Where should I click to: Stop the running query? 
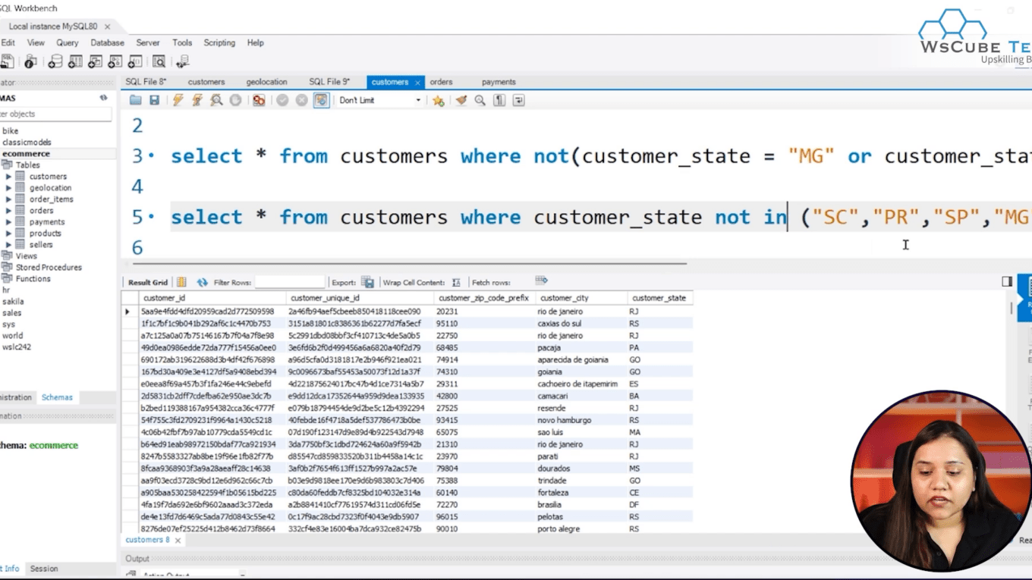pyautogui.click(x=235, y=100)
